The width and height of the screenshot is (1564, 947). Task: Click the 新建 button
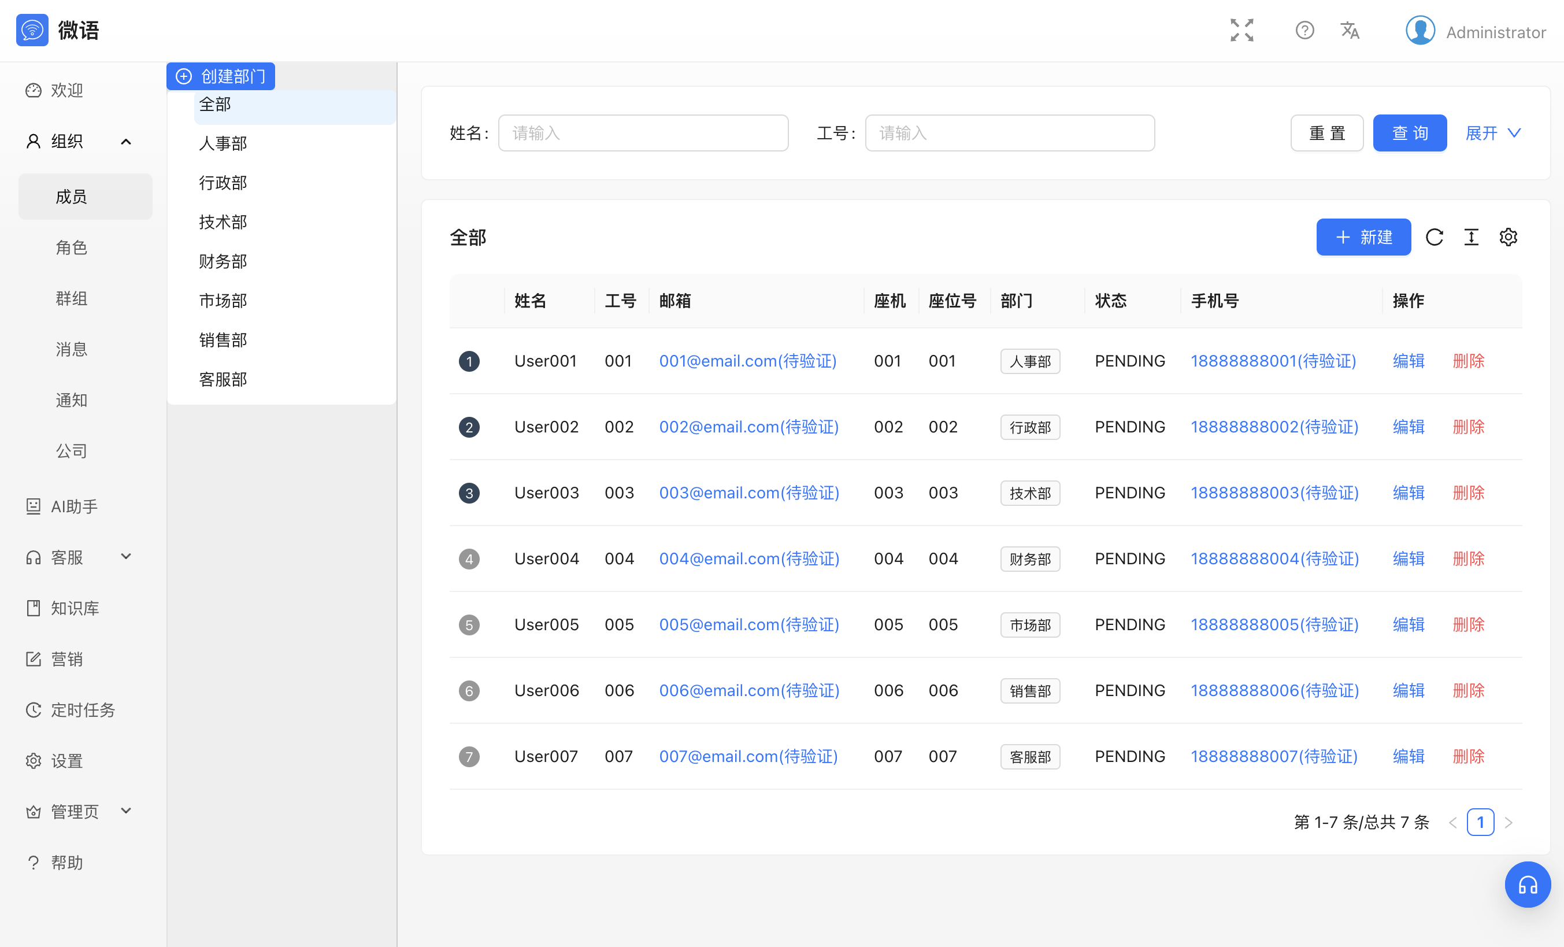1363,238
